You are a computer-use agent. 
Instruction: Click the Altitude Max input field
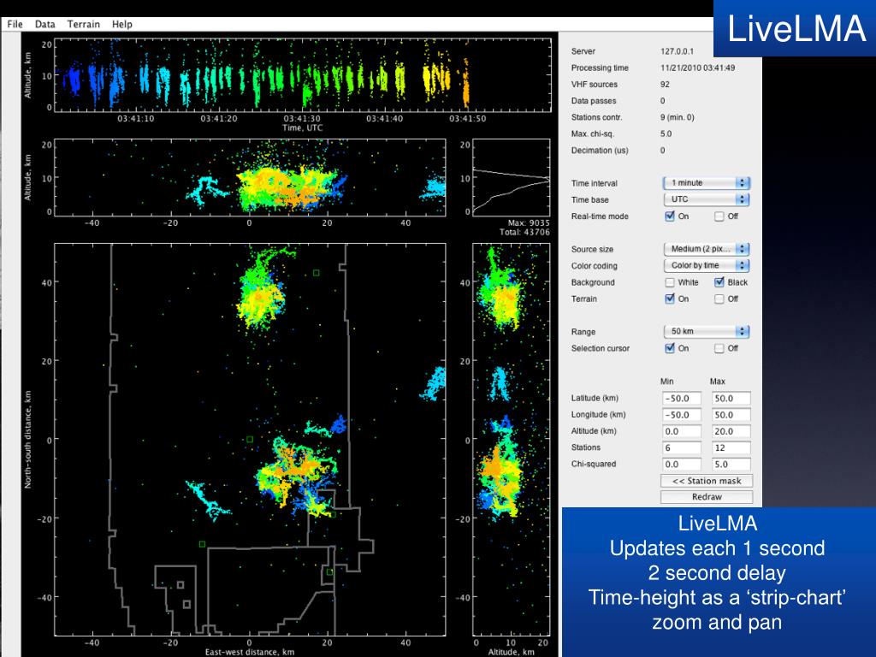click(731, 431)
